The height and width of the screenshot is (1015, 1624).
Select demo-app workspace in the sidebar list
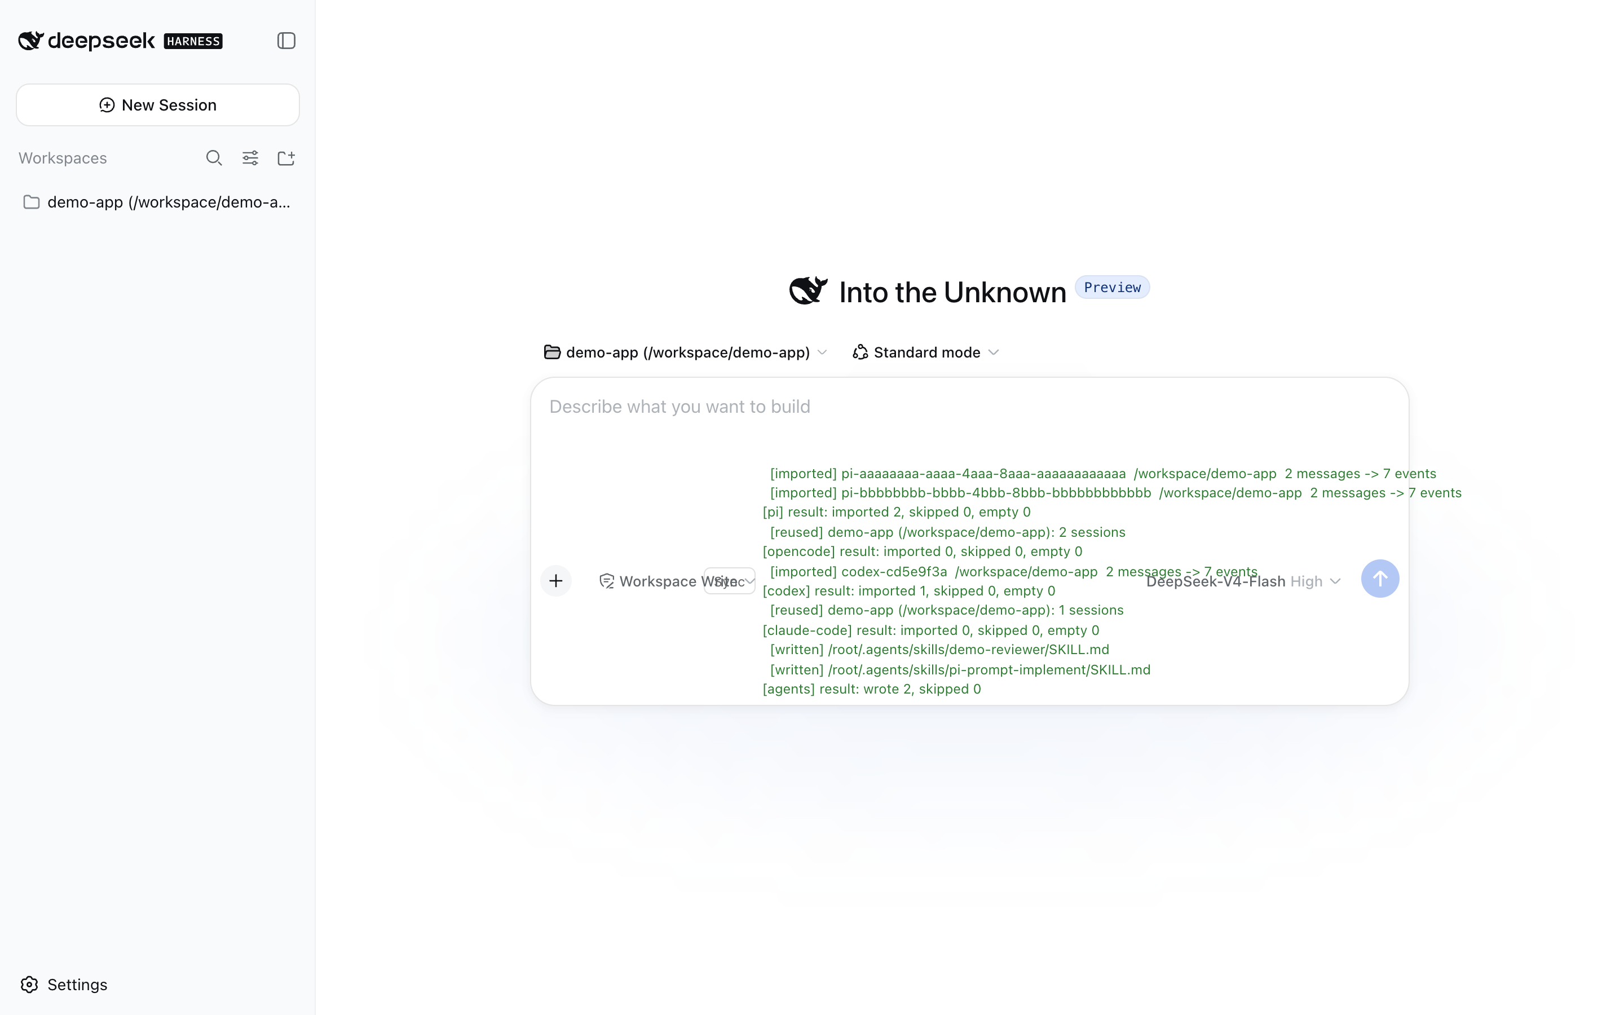158,202
